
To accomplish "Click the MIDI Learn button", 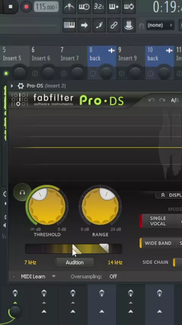I will 33,277.
